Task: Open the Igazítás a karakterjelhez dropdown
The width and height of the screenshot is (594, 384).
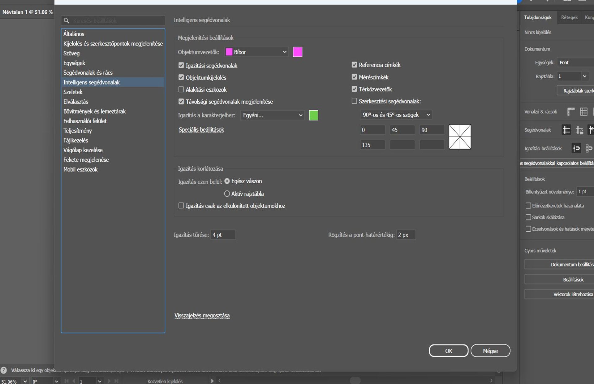Action: click(272, 115)
